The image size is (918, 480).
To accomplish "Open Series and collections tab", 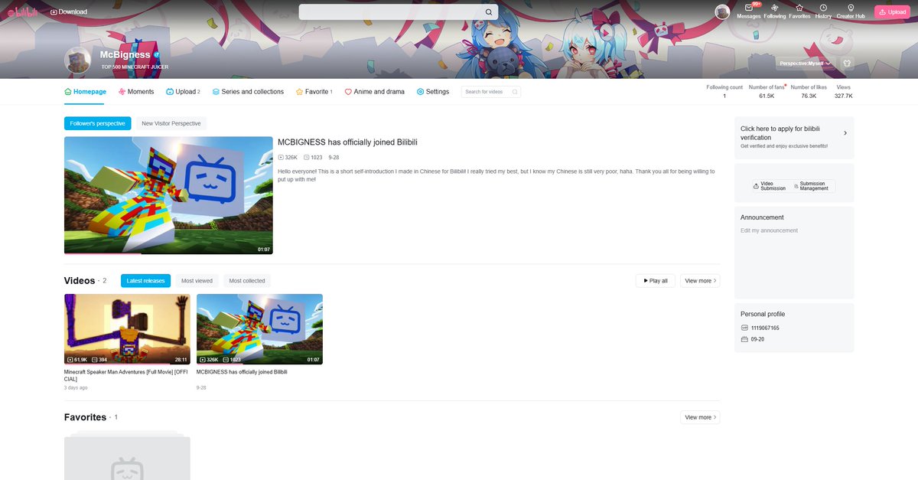I will [x=248, y=92].
